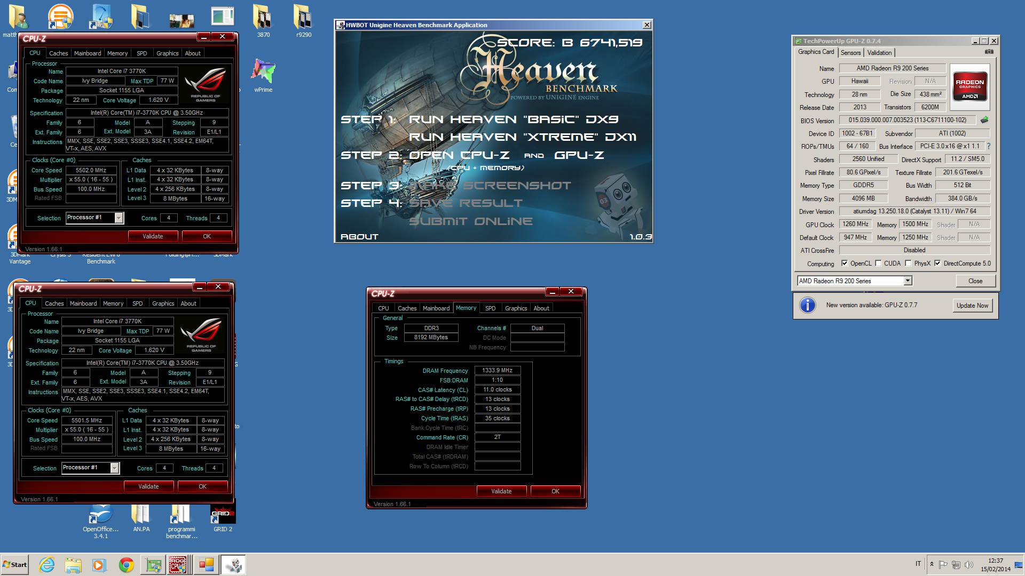Click Take Screenshot step in Heaven window
This screenshot has width=1025, height=576.
click(490, 186)
